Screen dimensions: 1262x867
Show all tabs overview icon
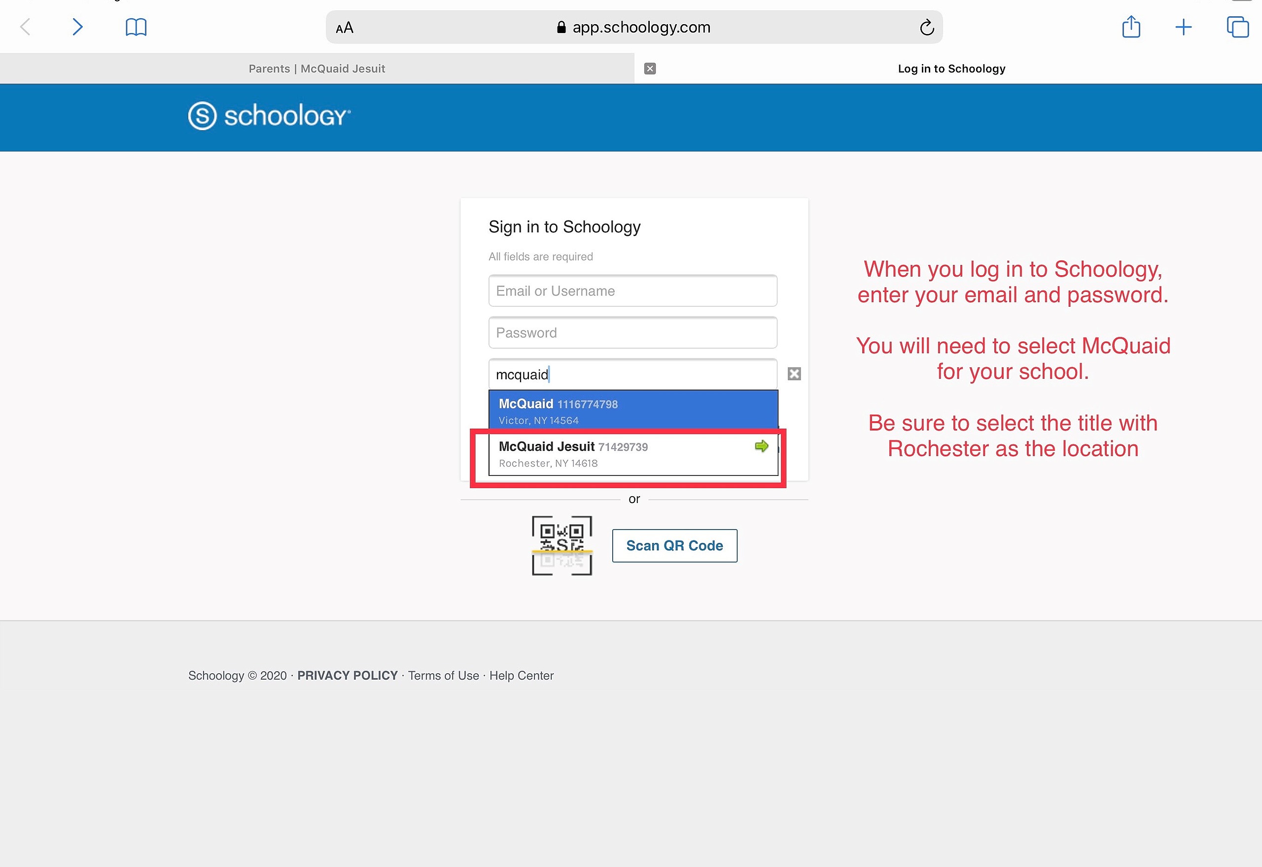[1237, 27]
